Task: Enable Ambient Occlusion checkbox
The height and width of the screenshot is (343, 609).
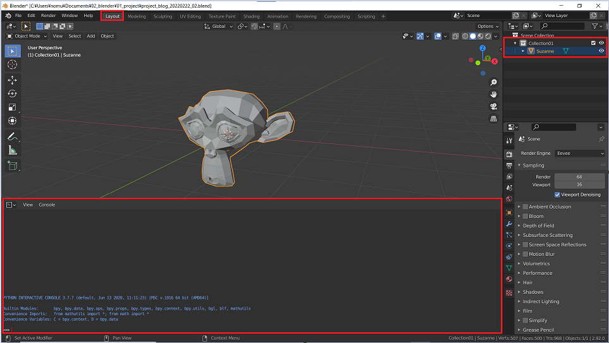Action: click(525, 207)
